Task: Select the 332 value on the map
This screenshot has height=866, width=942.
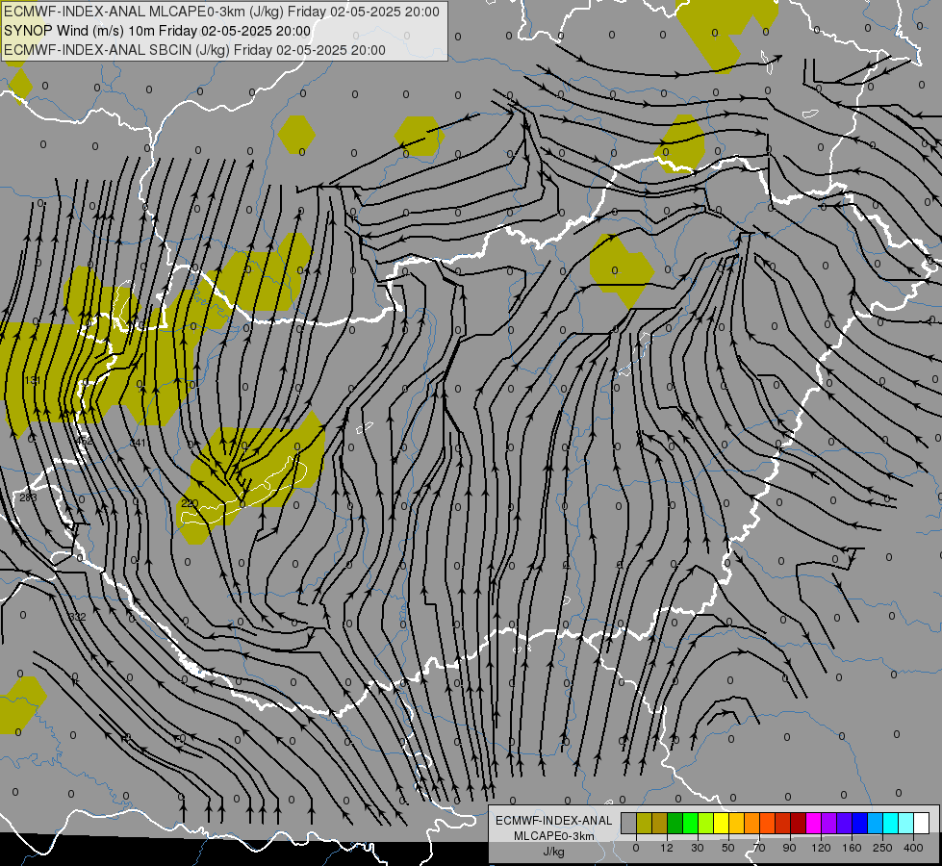Action: point(78,617)
